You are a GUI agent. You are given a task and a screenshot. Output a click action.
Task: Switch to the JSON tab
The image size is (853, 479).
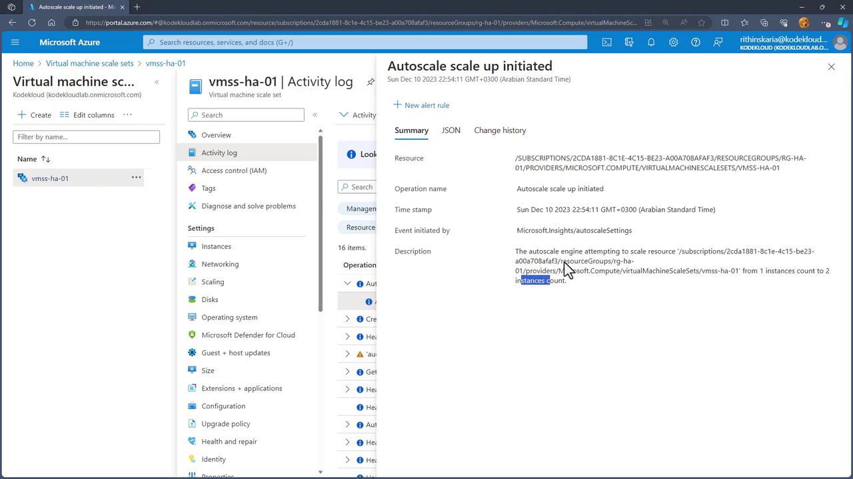click(451, 130)
